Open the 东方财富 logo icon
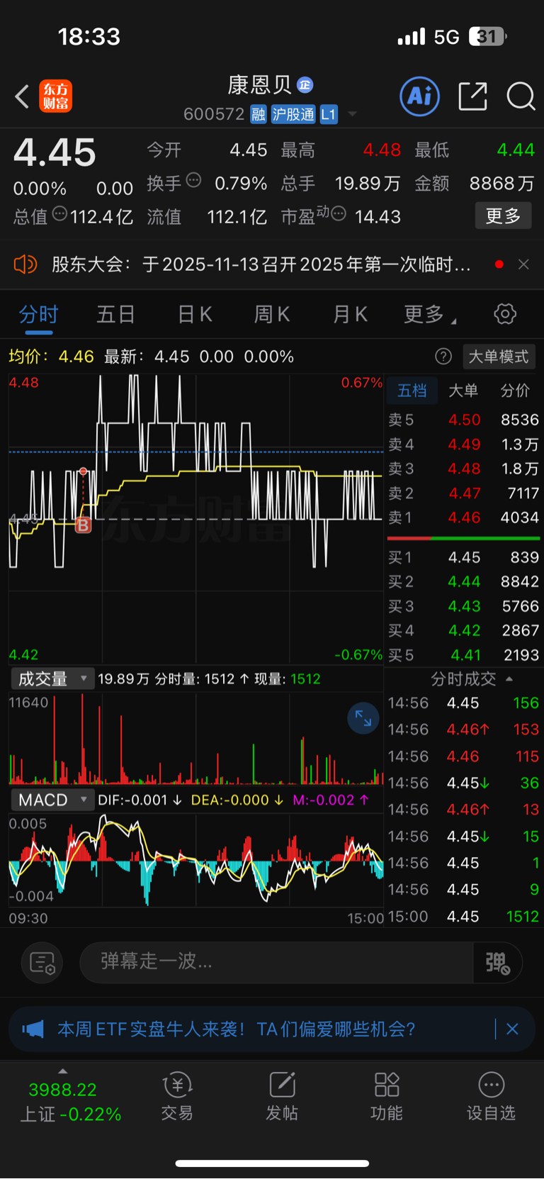The width and height of the screenshot is (544, 1179). point(55,96)
